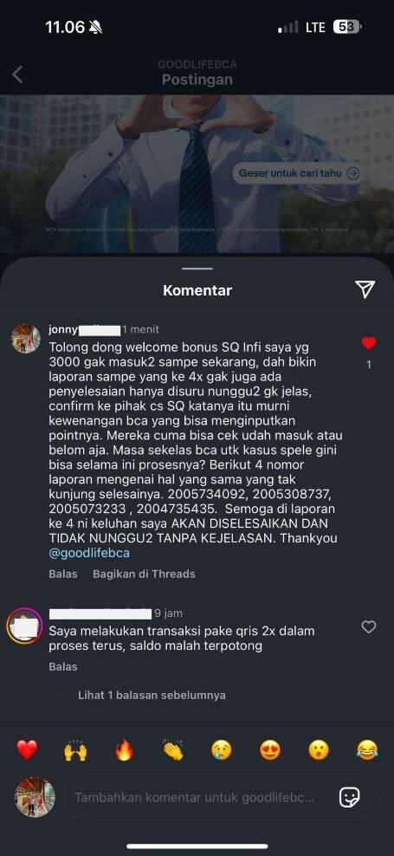Insert the red heart emoji reaction
This screenshot has width=394, height=856.
coord(27,749)
